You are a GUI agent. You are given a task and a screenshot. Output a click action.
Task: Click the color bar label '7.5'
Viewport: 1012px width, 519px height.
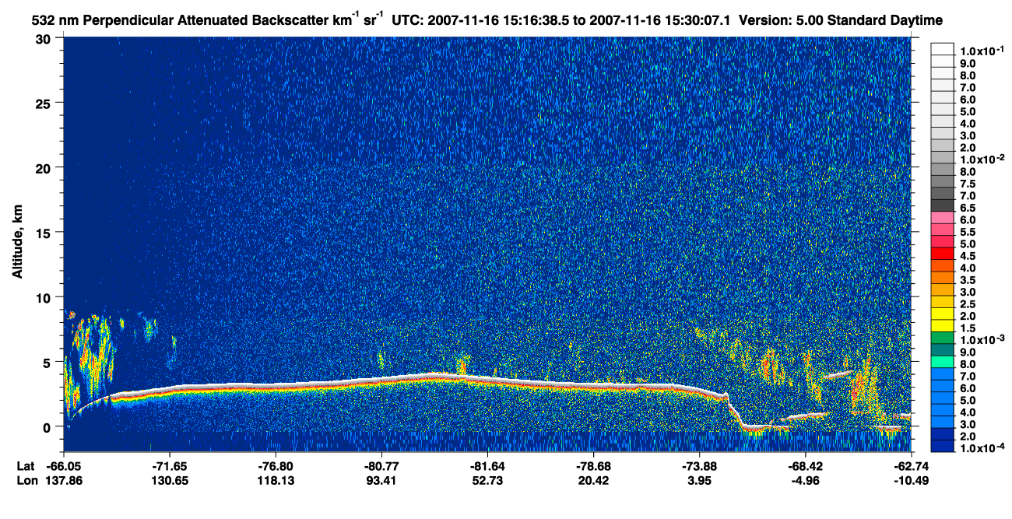coord(968,184)
